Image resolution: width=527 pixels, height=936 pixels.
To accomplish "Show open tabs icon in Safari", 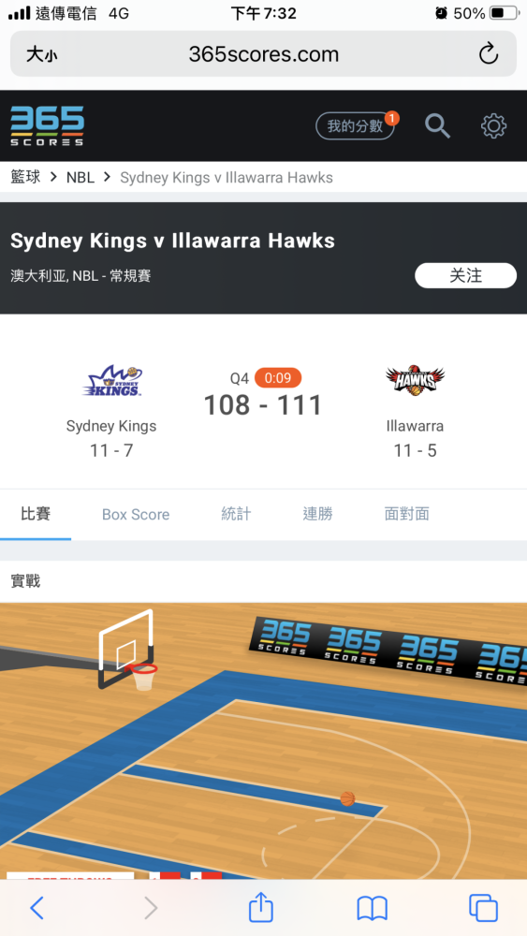I will (483, 908).
